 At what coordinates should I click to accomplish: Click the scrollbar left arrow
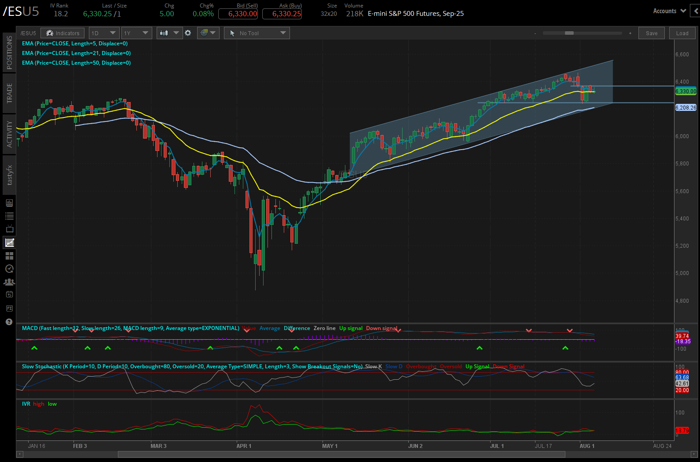(x=19, y=454)
